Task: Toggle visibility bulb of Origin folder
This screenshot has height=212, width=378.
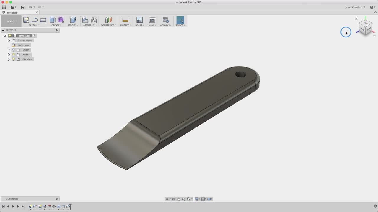Action: tap(13, 50)
